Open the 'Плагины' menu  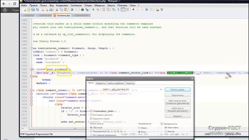(122, 5)
